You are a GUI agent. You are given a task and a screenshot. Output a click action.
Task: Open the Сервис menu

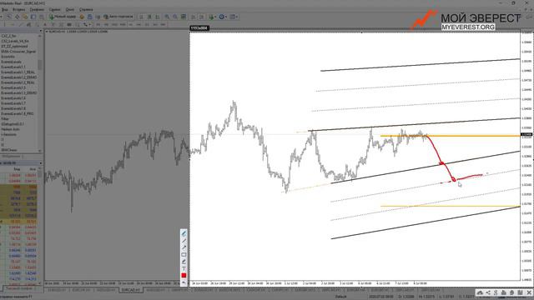click(54, 9)
